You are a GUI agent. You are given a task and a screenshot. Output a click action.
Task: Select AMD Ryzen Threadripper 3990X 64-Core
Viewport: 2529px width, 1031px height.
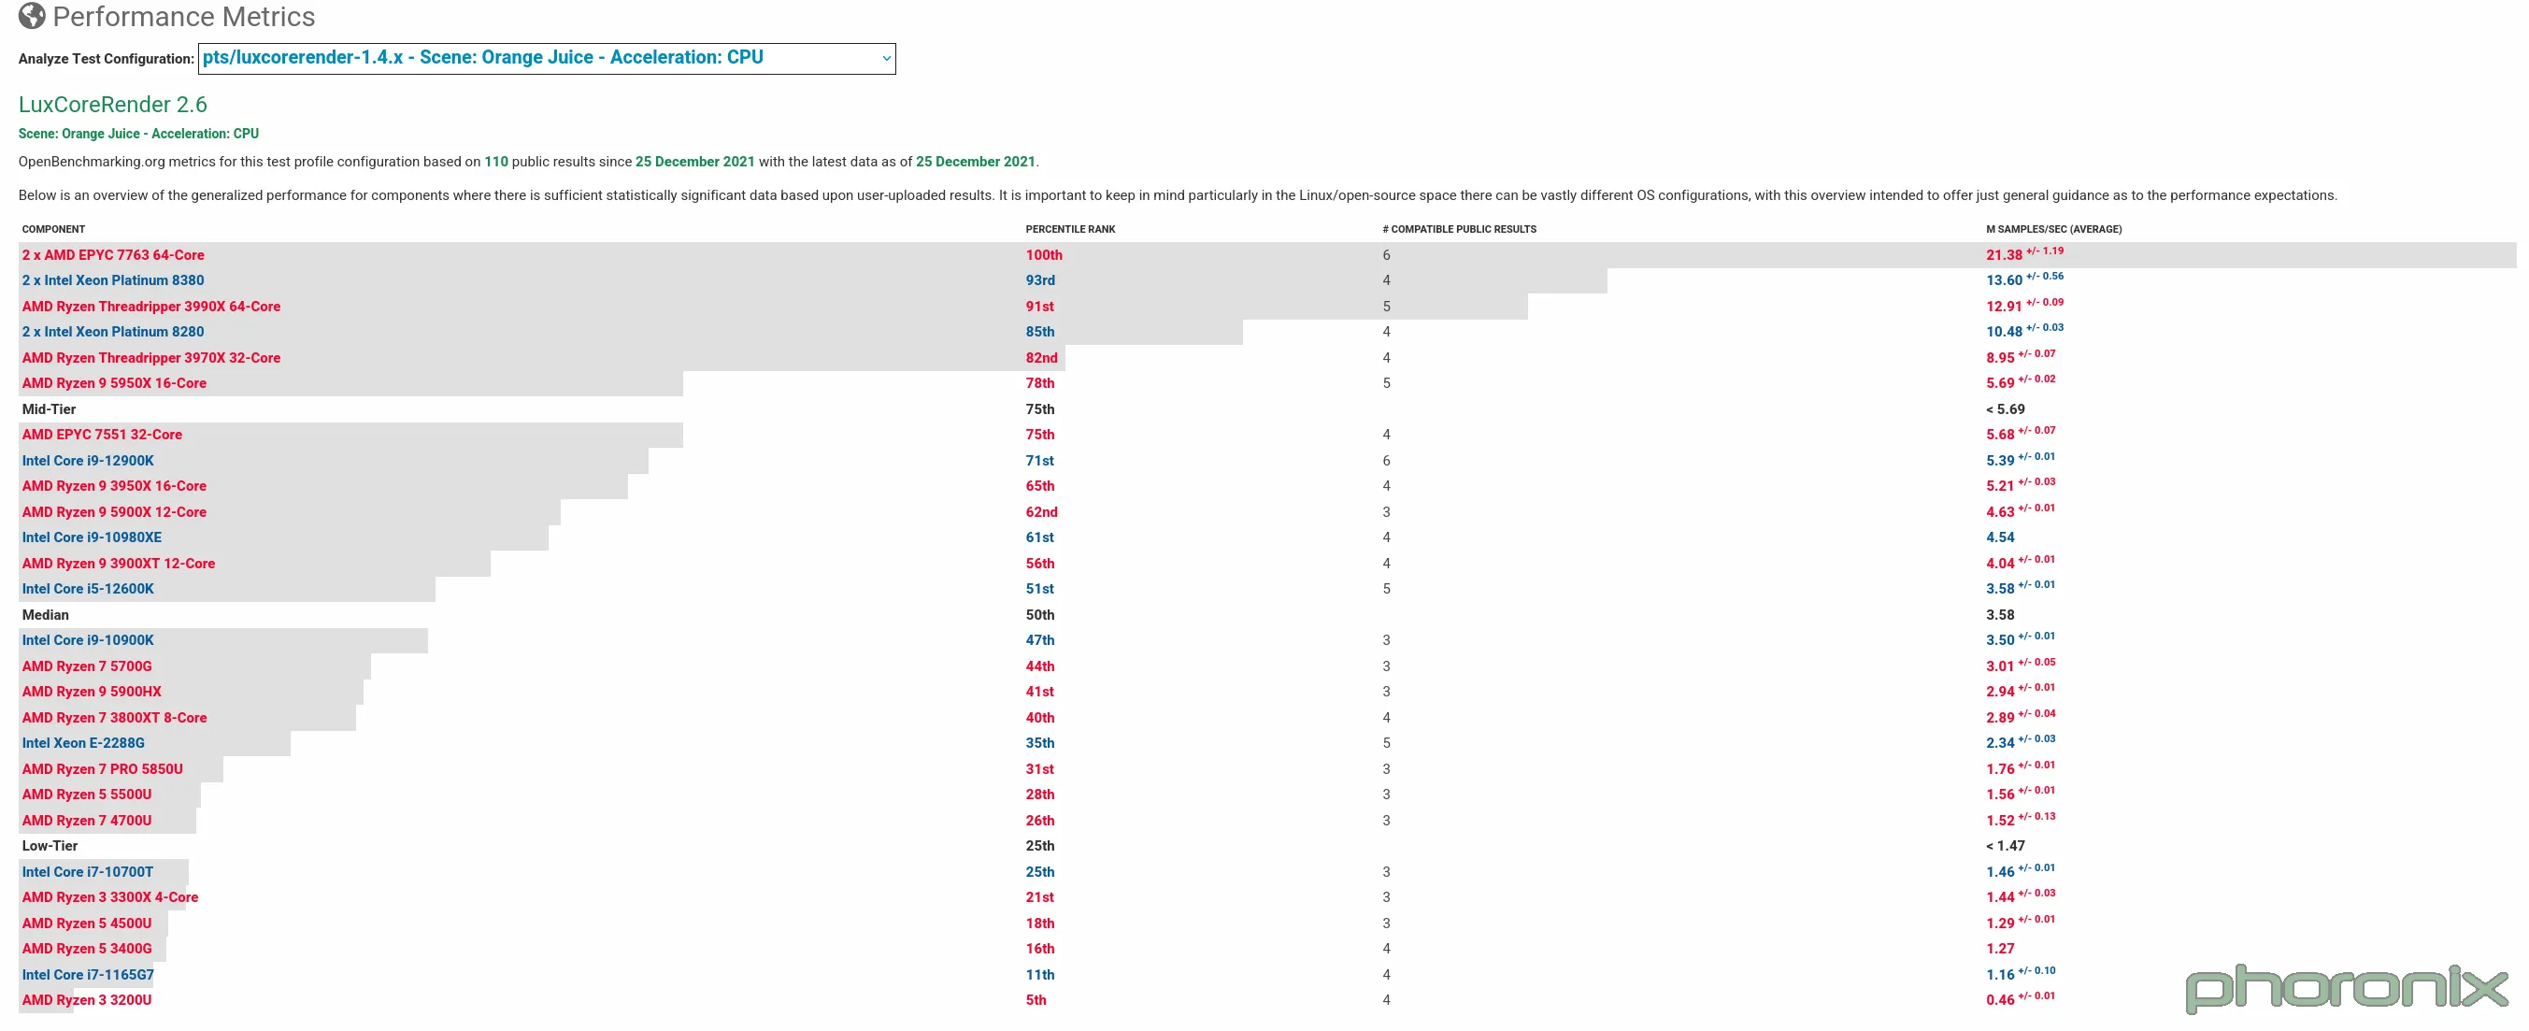[151, 307]
